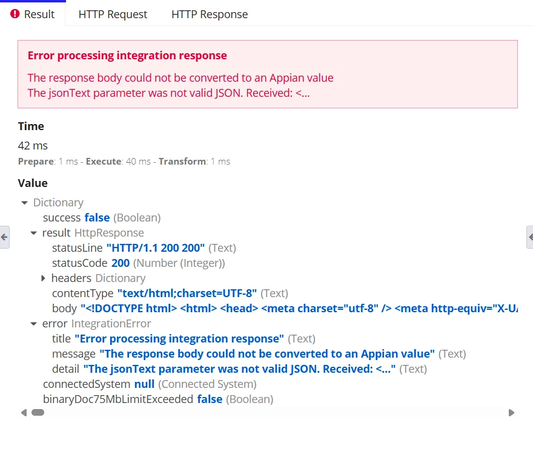Collapse the left pane arrow handle

click(x=4, y=237)
